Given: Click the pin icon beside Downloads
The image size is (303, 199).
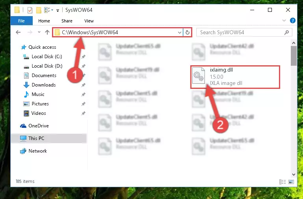Looking at the screenshot, I should coord(83,85).
